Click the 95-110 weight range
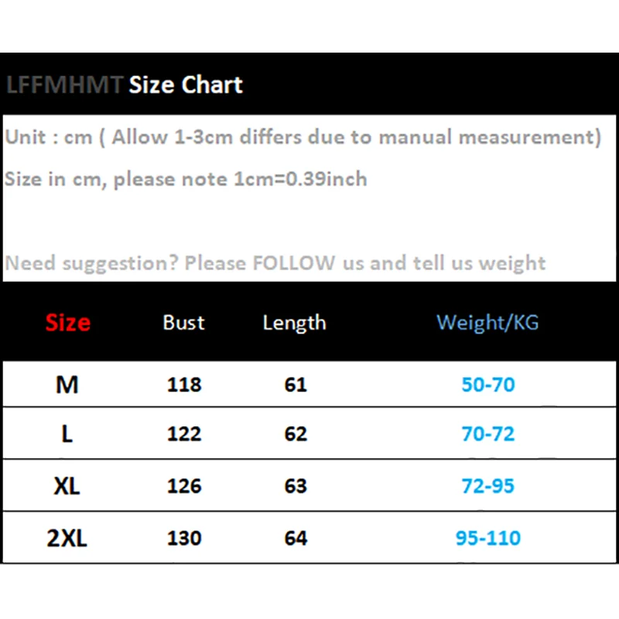 (x=488, y=538)
